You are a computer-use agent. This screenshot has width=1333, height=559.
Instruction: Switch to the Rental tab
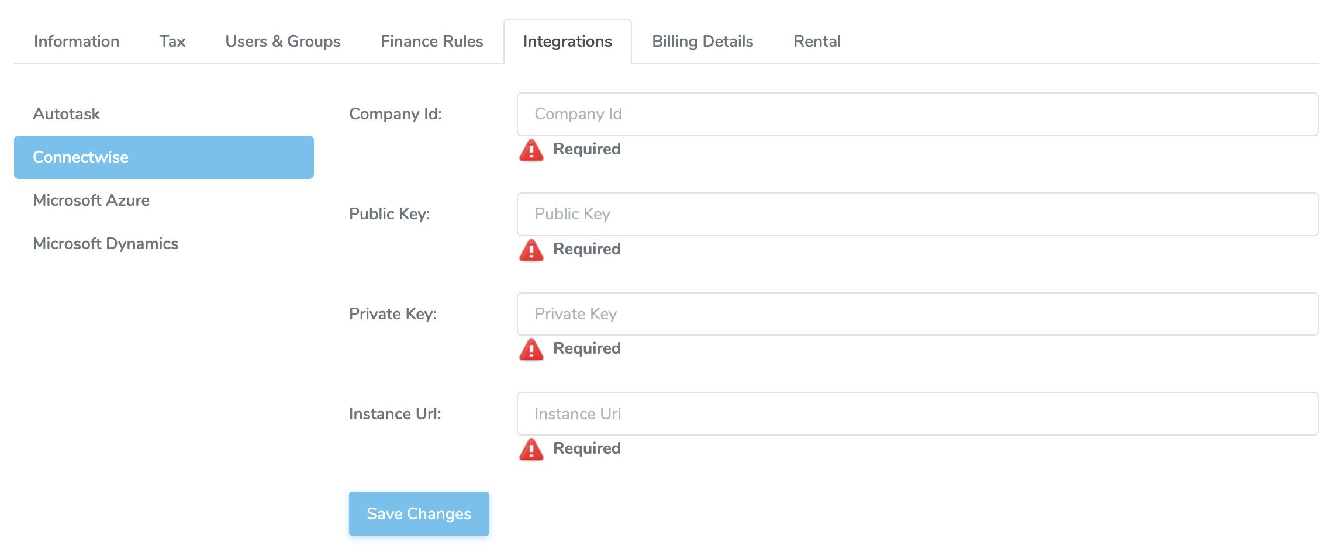816,41
